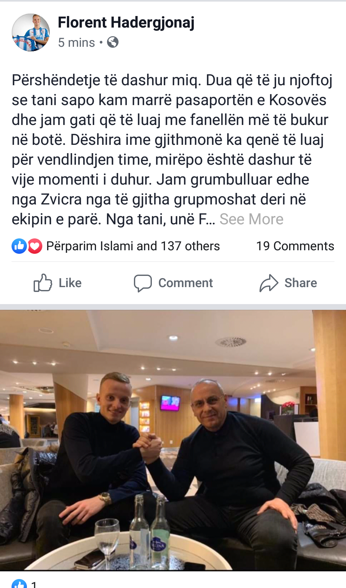Tap the speech bubble Comment icon
Image resolution: width=346 pixels, height=588 pixels.
[143, 283]
